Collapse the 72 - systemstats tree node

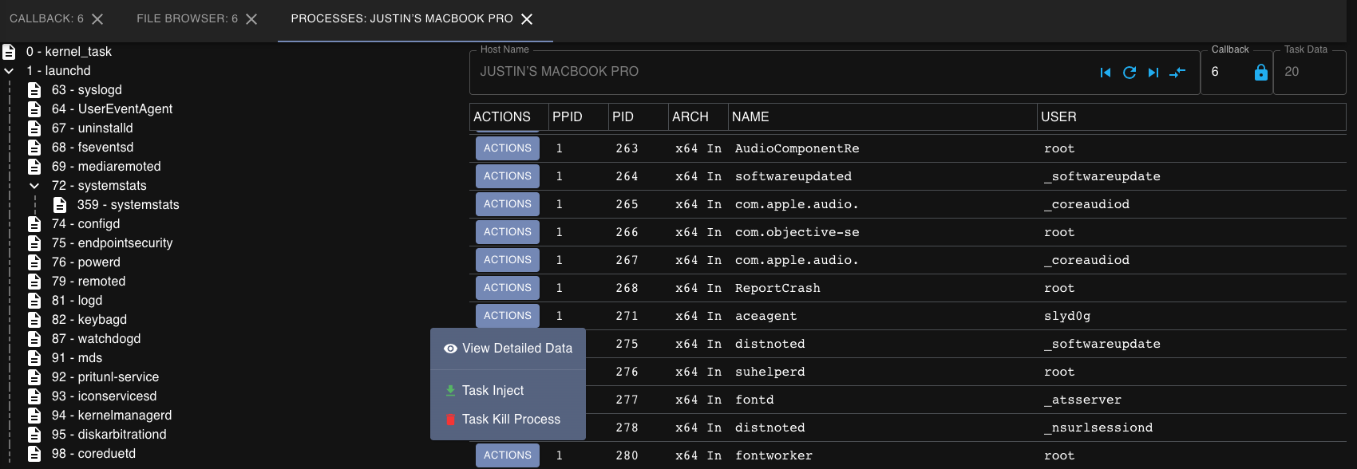[x=34, y=186]
